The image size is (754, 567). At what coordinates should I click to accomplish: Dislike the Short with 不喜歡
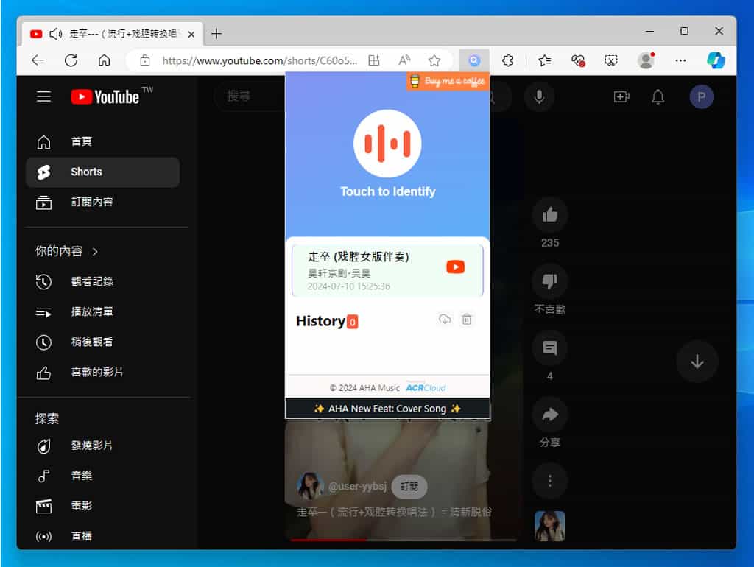(549, 281)
